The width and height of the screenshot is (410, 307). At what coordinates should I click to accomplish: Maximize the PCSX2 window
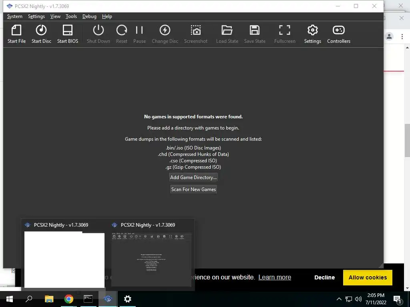(x=356, y=6)
